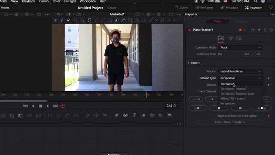The height and width of the screenshot is (155, 275).
Task: Select the Text+ tool in toolbar
Action: click(134, 115)
